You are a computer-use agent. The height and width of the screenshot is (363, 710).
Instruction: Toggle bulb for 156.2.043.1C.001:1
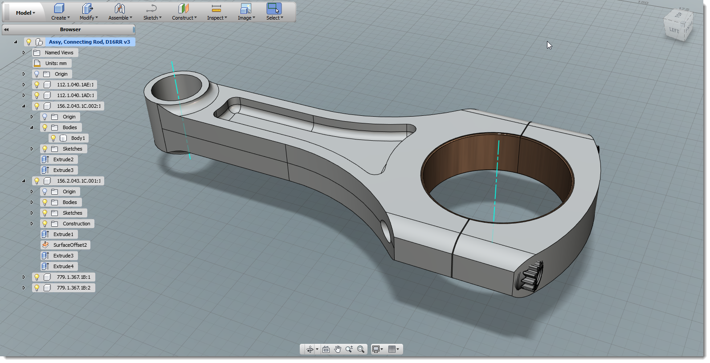click(x=37, y=181)
